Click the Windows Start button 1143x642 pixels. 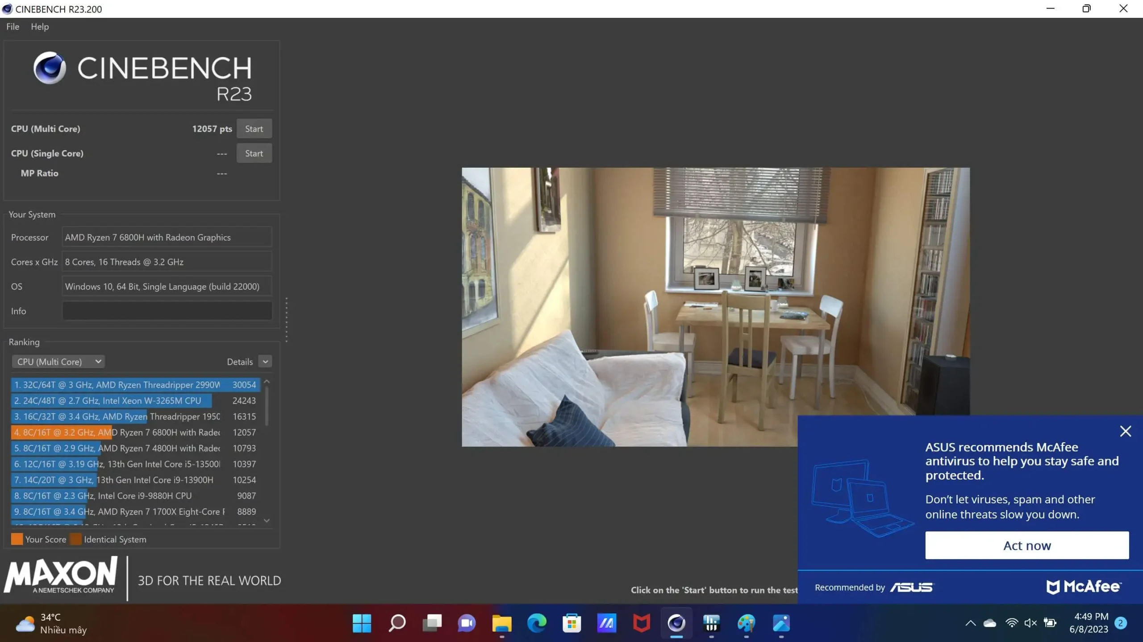pos(362,623)
